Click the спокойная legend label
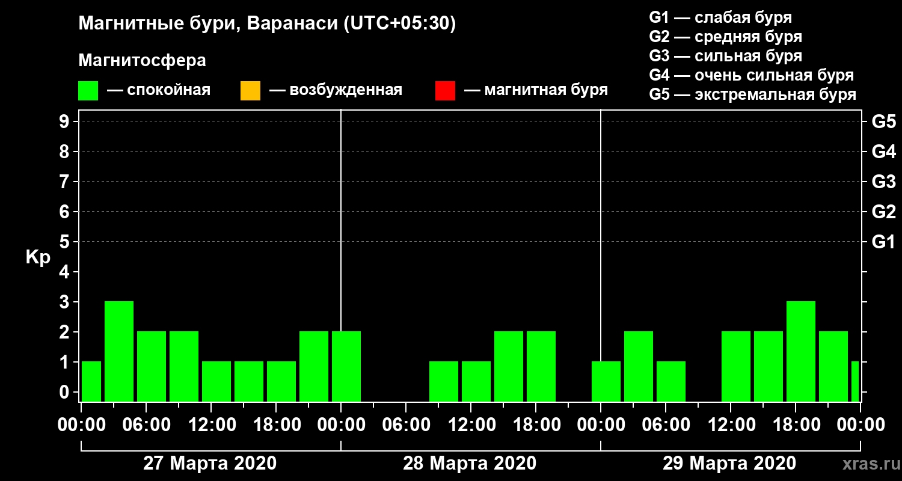Image resolution: width=902 pixels, height=481 pixels. (169, 90)
